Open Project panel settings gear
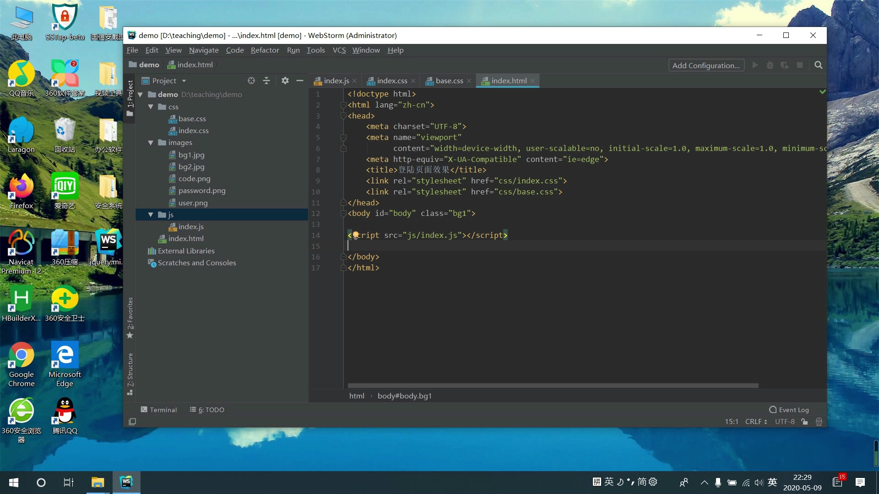 click(285, 81)
